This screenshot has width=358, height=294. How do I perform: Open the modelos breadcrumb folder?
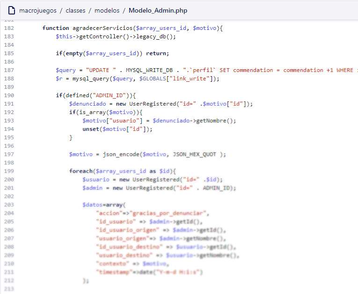[x=107, y=10]
